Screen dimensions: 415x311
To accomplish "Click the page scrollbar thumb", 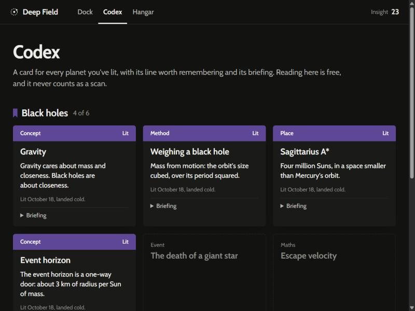I will tap(412, 93).
